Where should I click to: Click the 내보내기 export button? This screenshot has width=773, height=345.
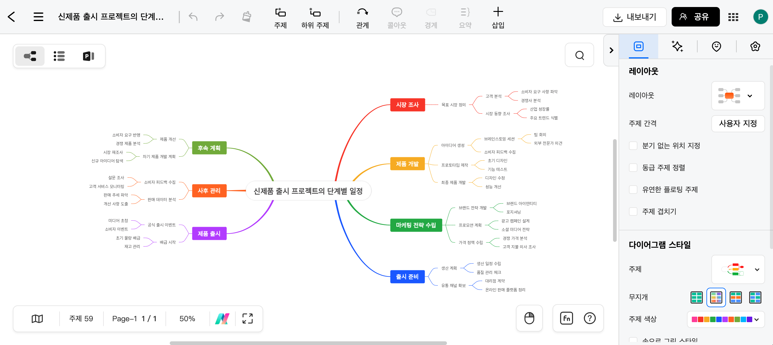click(634, 17)
